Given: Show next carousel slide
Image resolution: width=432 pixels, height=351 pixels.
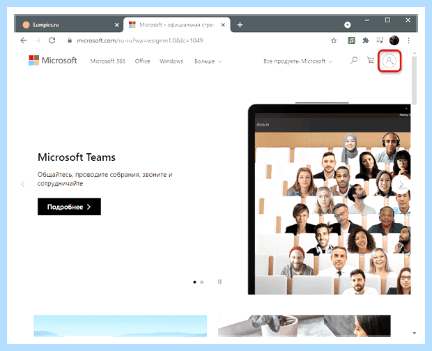Looking at the screenshot, I should (401, 184).
